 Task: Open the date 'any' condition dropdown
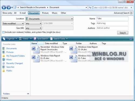[x=34, y=23]
